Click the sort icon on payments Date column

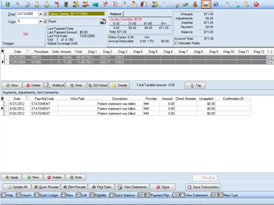point(27,98)
